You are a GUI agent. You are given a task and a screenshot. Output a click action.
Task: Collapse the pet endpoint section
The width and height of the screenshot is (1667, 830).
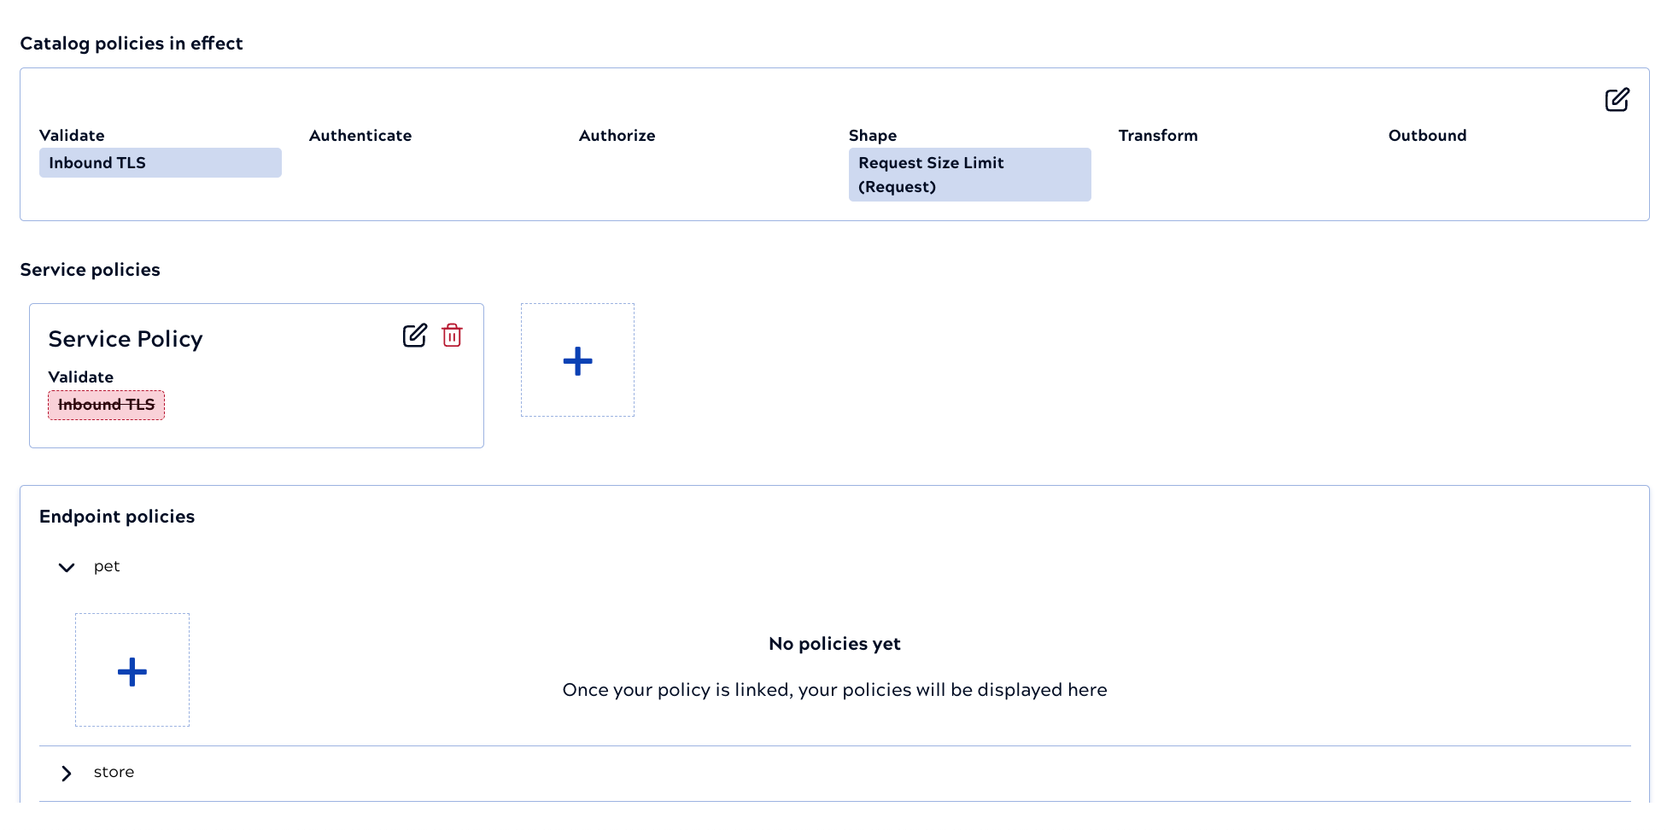tap(67, 567)
